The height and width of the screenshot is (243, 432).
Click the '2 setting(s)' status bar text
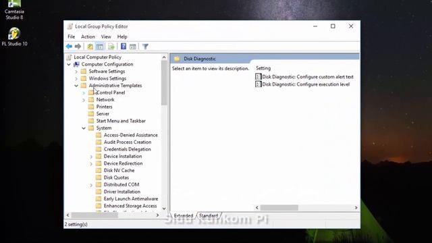(76, 224)
